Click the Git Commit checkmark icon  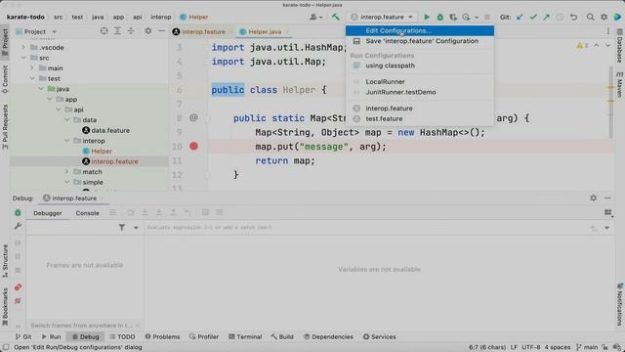click(533, 18)
